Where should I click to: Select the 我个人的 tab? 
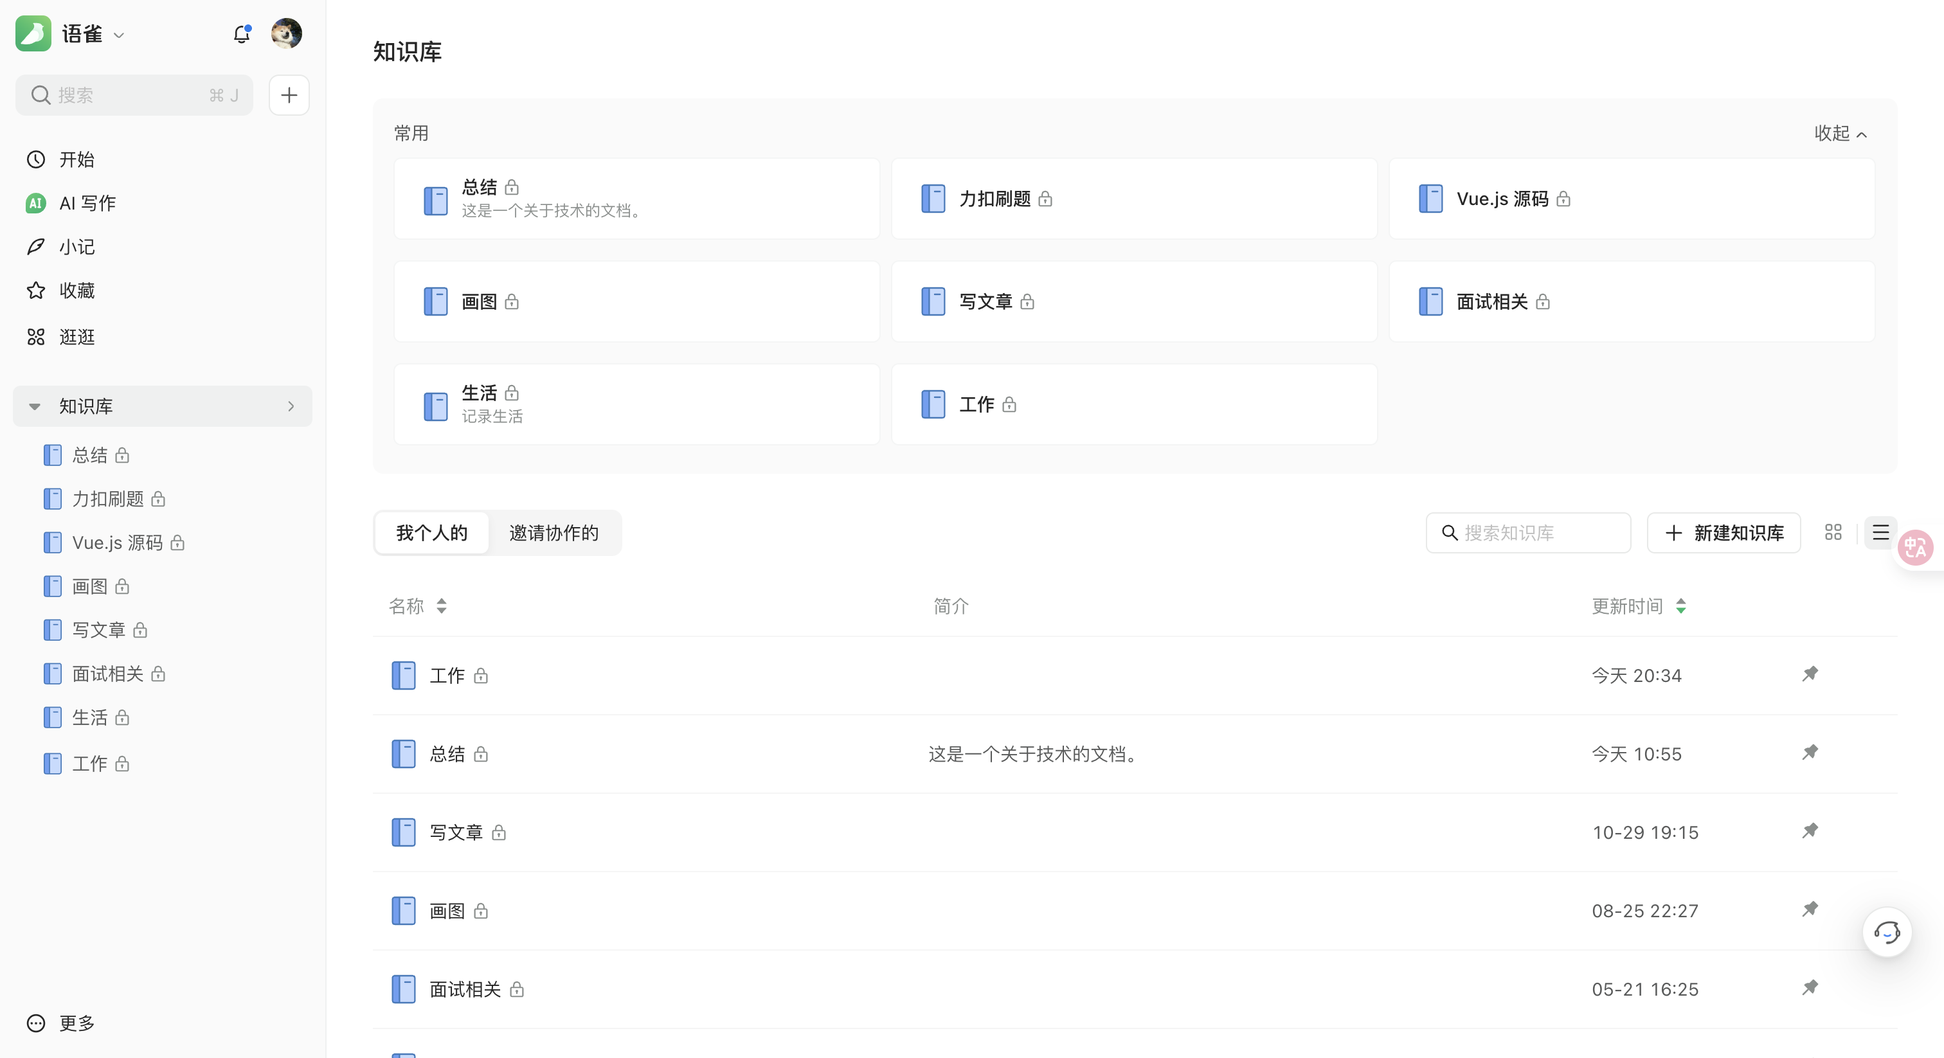(x=431, y=533)
